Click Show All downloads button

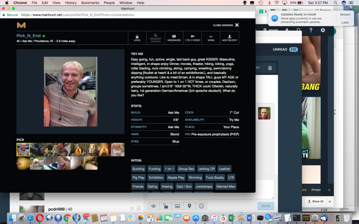tap(315, 201)
